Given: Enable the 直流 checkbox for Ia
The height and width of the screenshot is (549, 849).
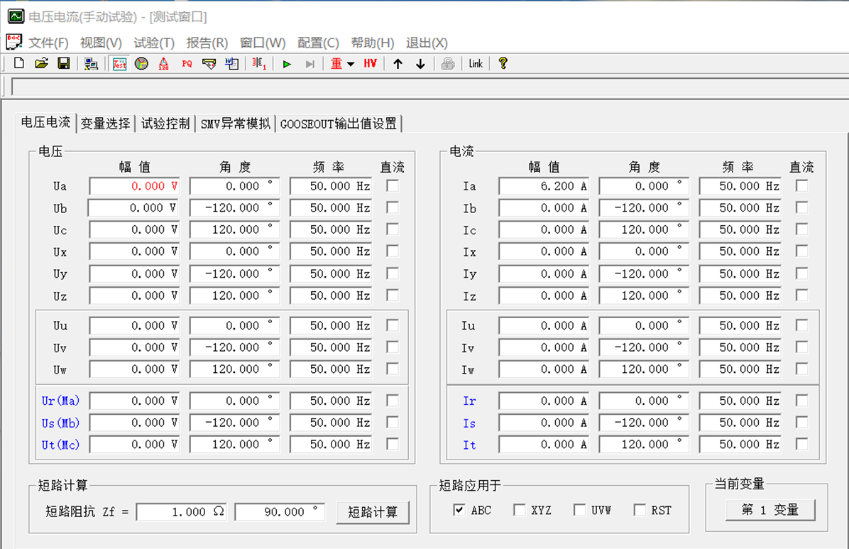Looking at the screenshot, I should click(802, 186).
